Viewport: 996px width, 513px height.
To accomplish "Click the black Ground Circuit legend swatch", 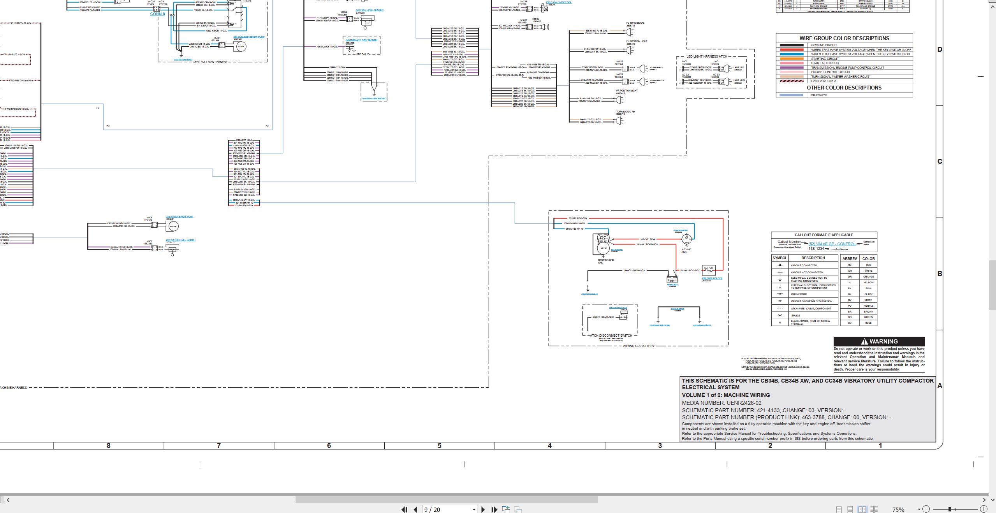I will (792, 45).
